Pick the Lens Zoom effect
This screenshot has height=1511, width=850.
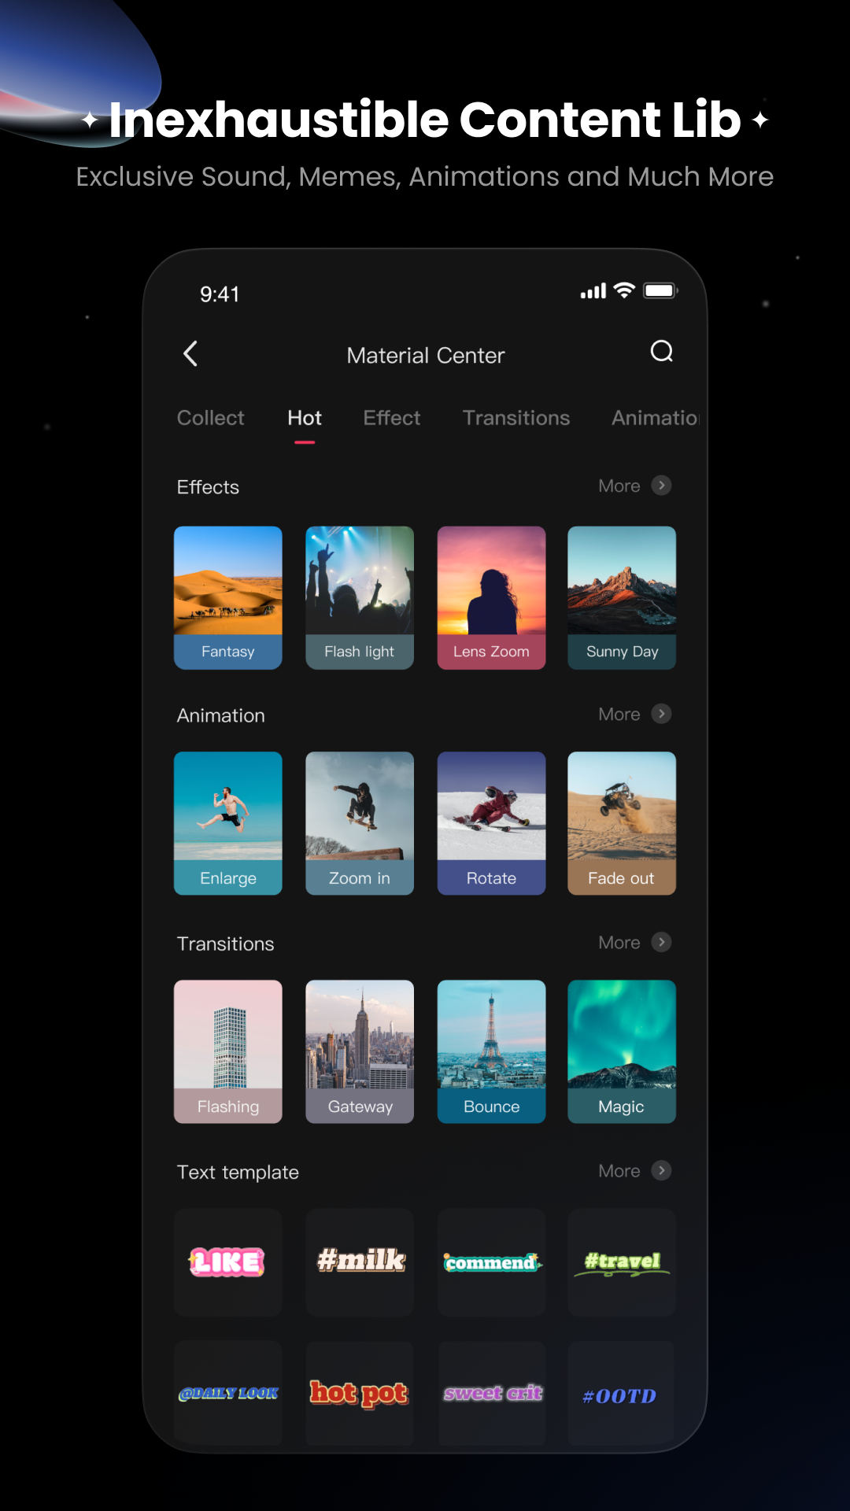coord(491,597)
